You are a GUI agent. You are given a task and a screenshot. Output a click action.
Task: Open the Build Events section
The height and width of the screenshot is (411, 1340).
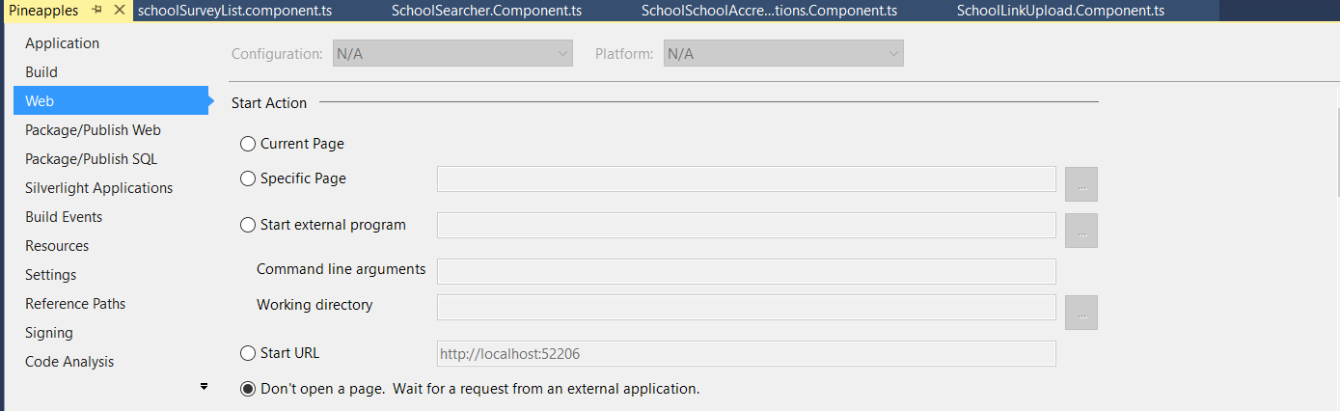64,217
